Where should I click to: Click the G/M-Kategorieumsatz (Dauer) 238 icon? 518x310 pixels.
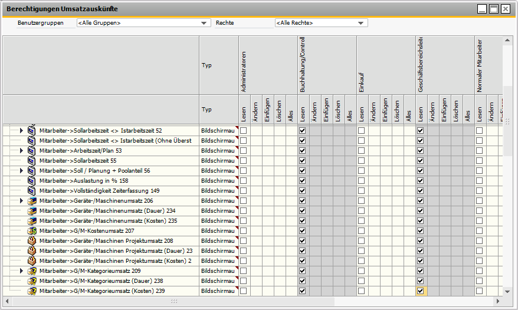(x=32, y=281)
